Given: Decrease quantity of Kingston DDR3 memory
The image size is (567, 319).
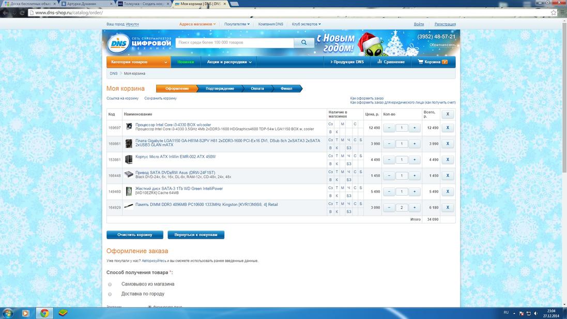Looking at the screenshot, I should point(389,207).
